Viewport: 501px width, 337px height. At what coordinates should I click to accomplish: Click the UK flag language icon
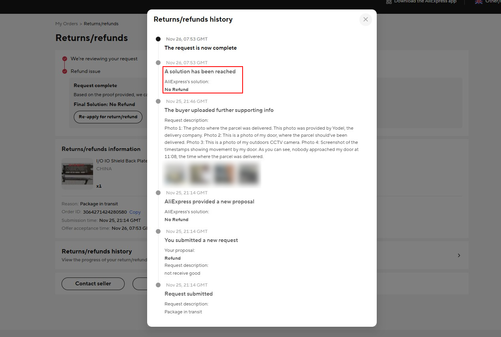479,2
